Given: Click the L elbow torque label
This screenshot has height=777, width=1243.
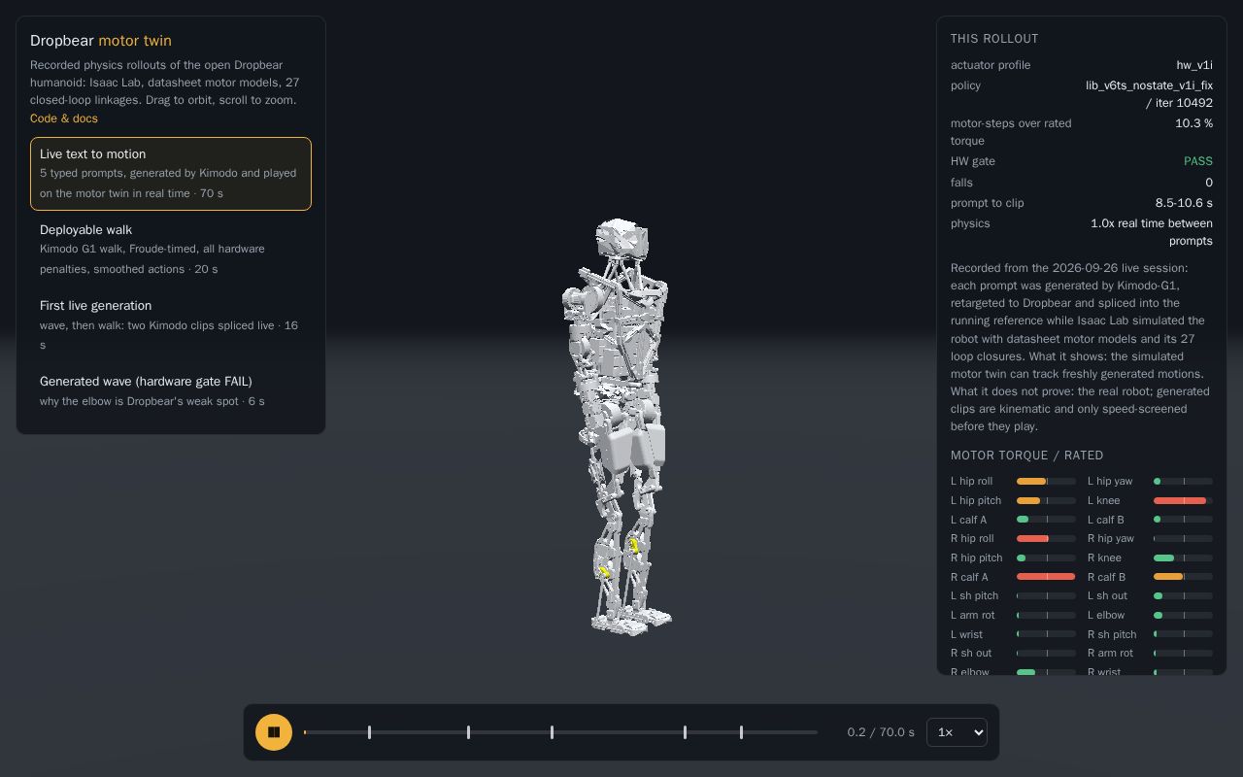Looking at the screenshot, I should (1106, 615).
